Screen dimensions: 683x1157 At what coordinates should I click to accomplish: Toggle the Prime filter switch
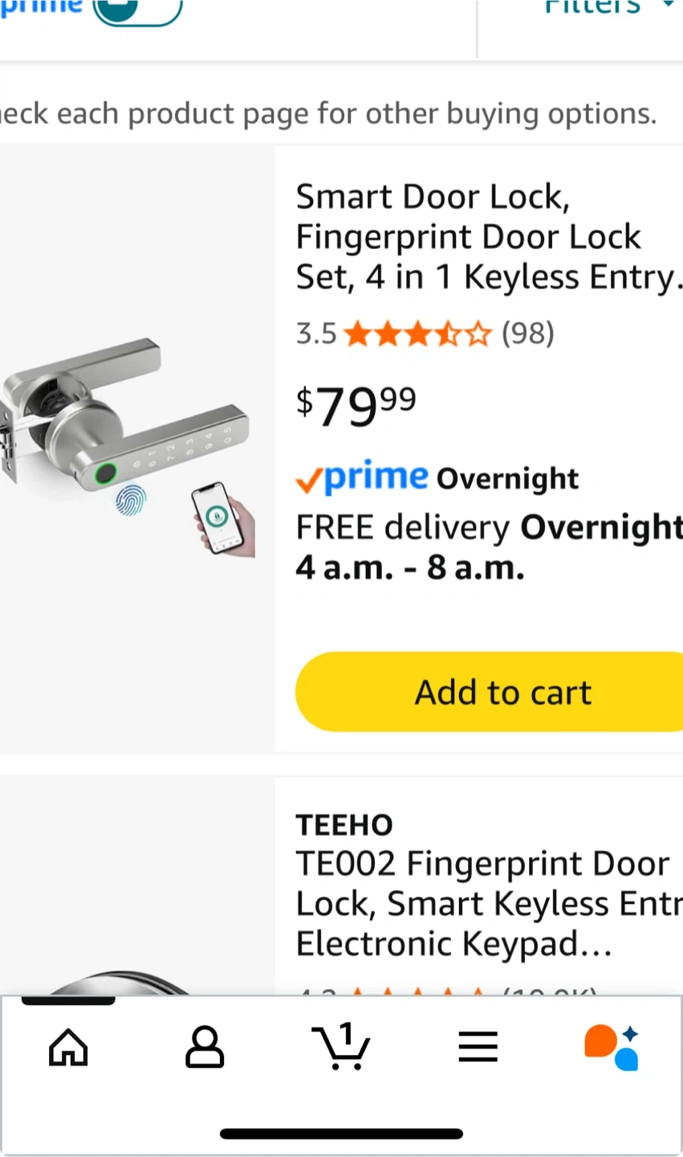pyautogui.click(x=136, y=8)
